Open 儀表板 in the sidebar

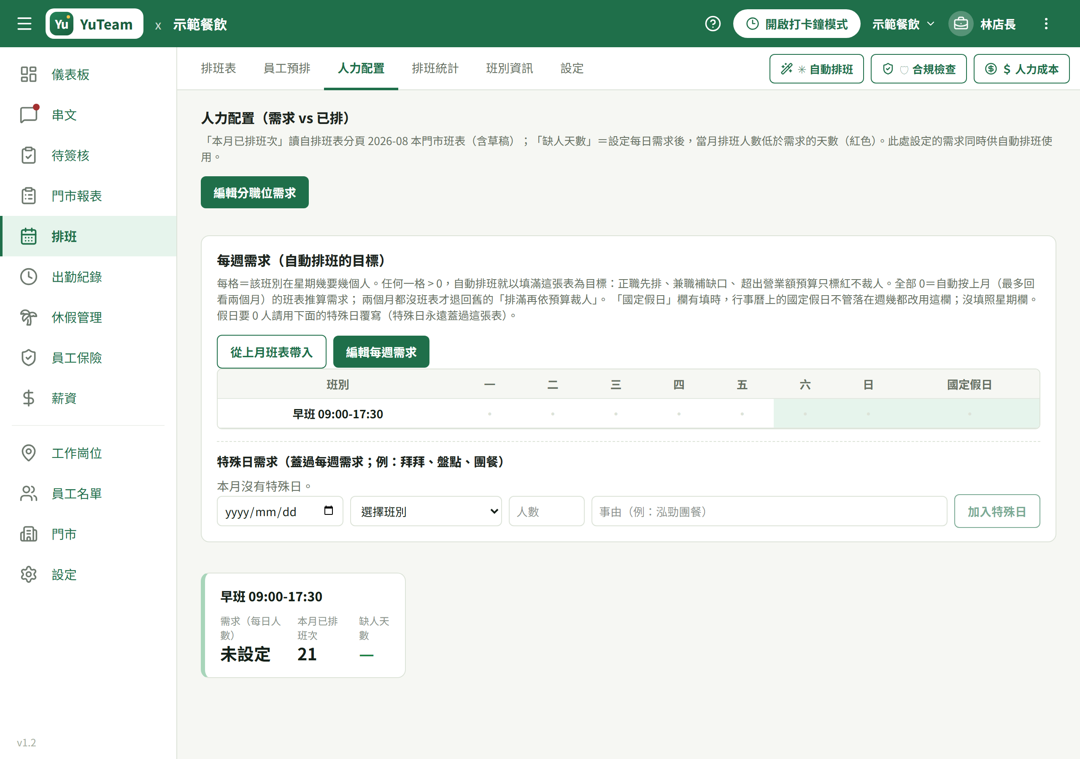(89, 74)
